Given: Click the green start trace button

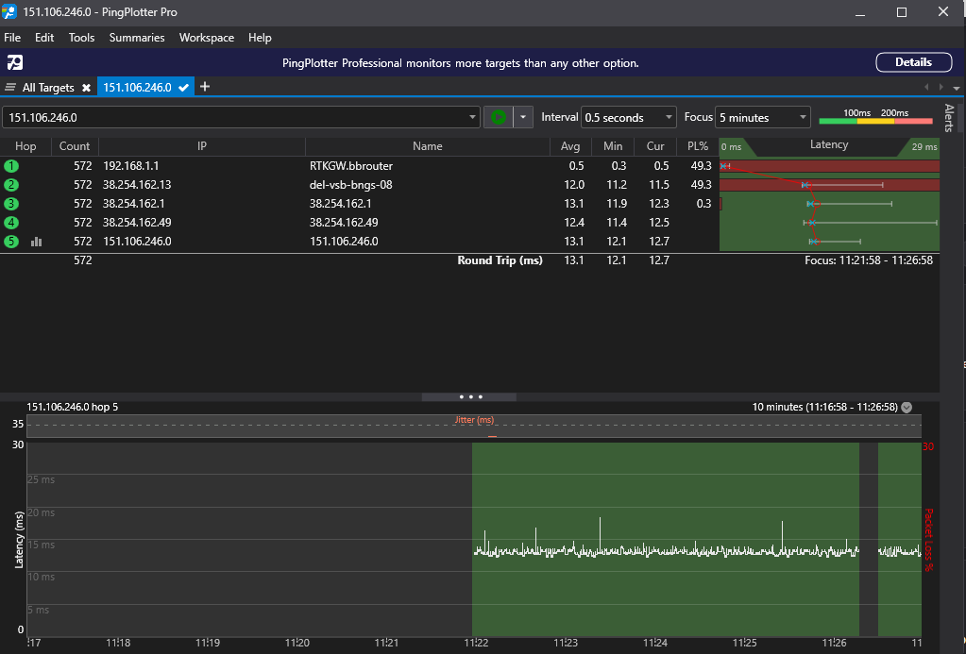Looking at the screenshot, I should click(497, 117).
